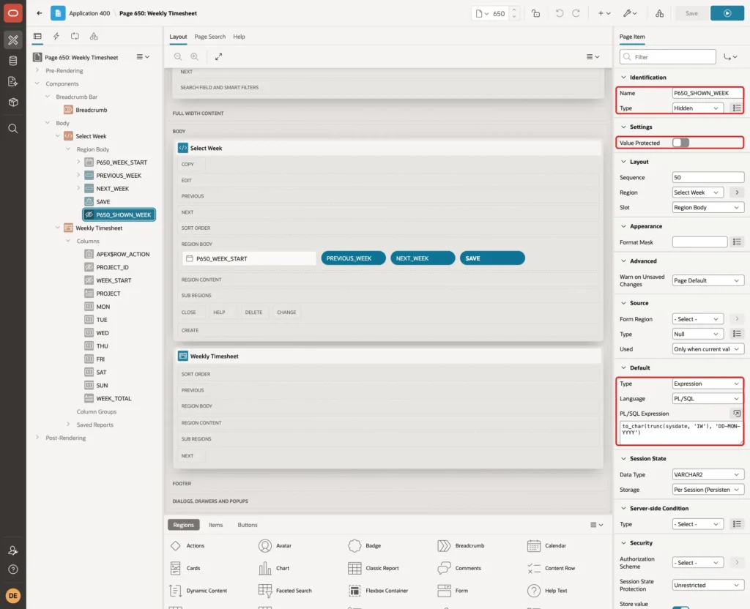This screenshot has width=750, height=609.
Task: Select P650_WEEK_START in the tree
Action: pos(122,162)
